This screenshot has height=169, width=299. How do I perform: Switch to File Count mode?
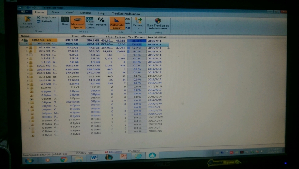click(90, 23)
